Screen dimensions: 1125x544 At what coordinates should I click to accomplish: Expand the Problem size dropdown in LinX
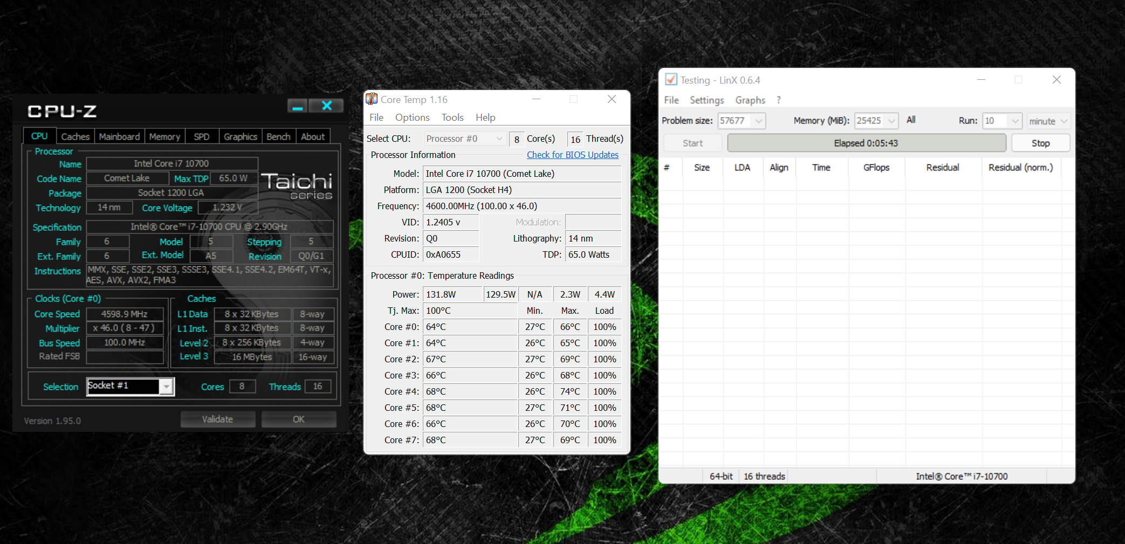tap(759, 121)
